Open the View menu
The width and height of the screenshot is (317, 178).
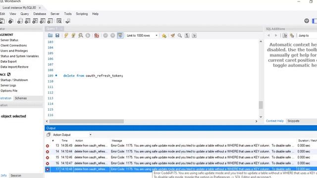point(13,14)
